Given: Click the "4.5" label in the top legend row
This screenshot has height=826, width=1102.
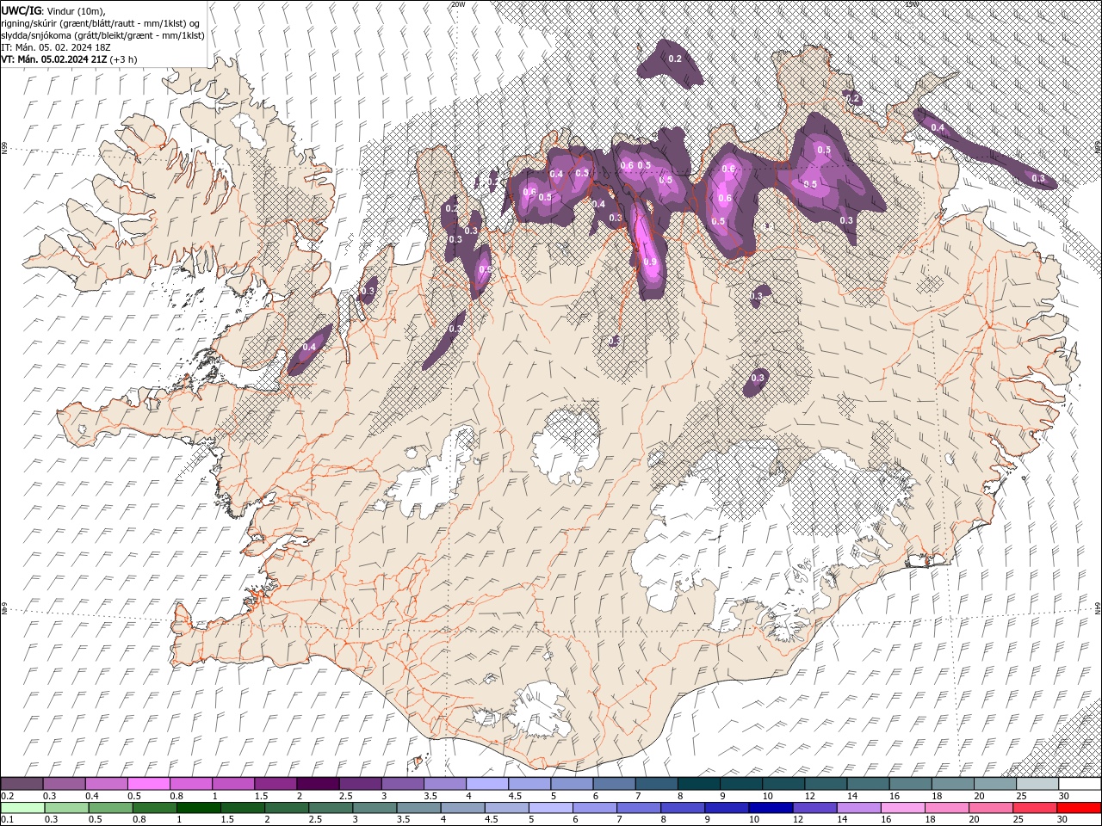Looking at the screenshot, I should (516, 796).
